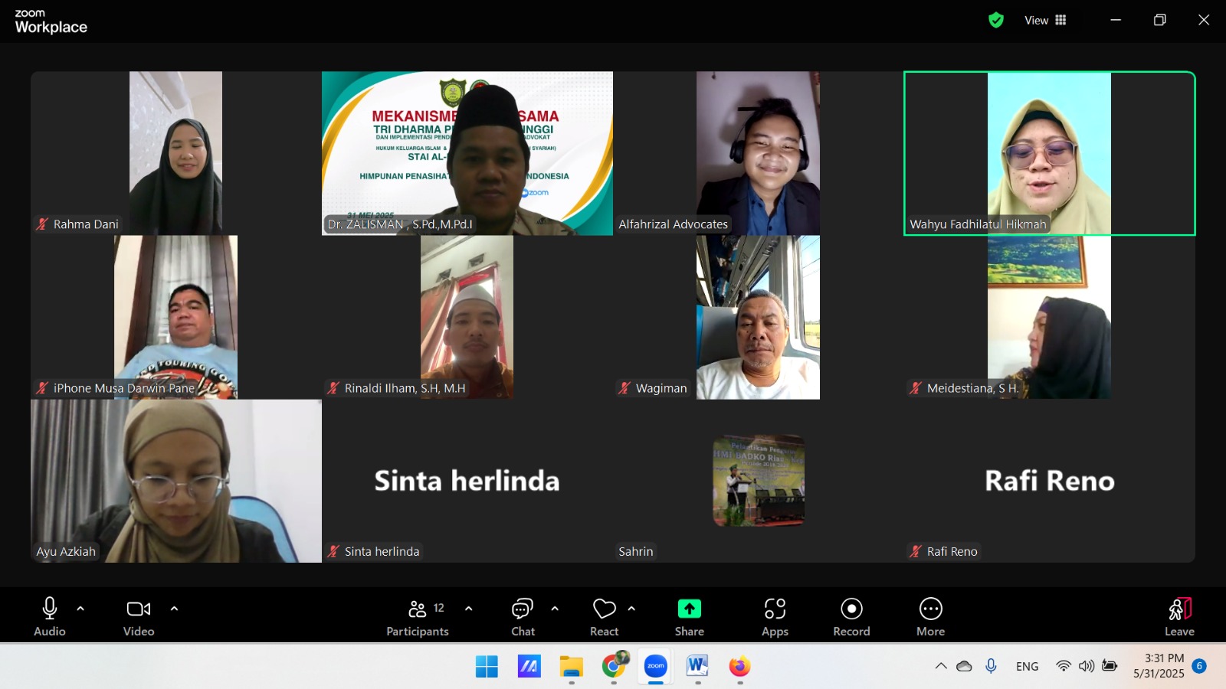This screenshot has width=1226, height=689.
Task: Open the Participants list icon
Action: 418,609
